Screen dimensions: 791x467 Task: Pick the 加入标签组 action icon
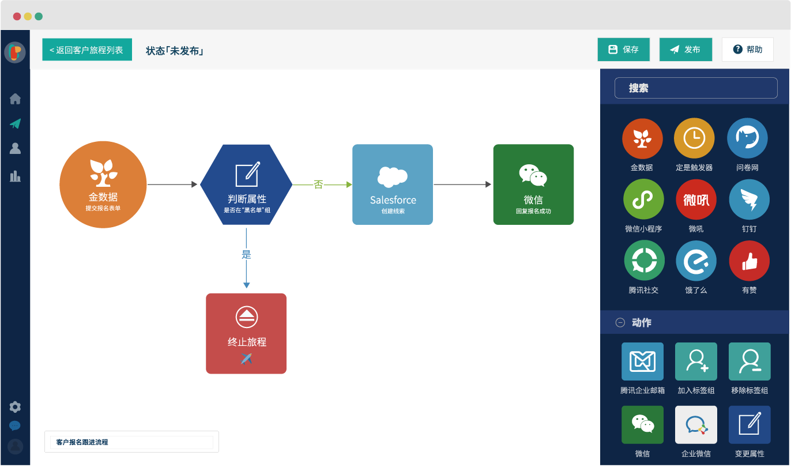click(x=696, y=361)
